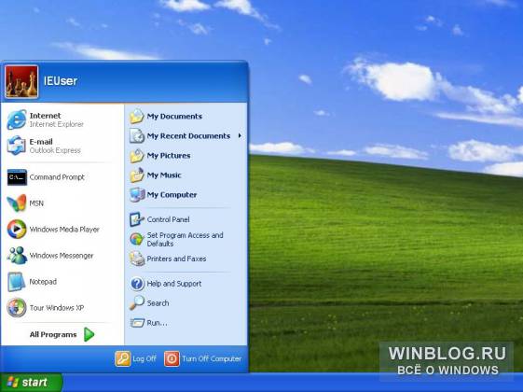Click the IEUser user name
523x392 pixels.
click(x=61, y=81)
